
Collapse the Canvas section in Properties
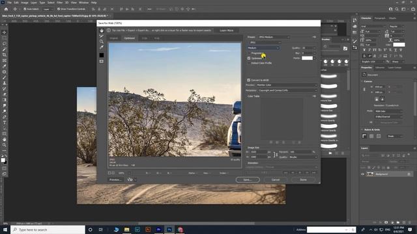[362, 81]
